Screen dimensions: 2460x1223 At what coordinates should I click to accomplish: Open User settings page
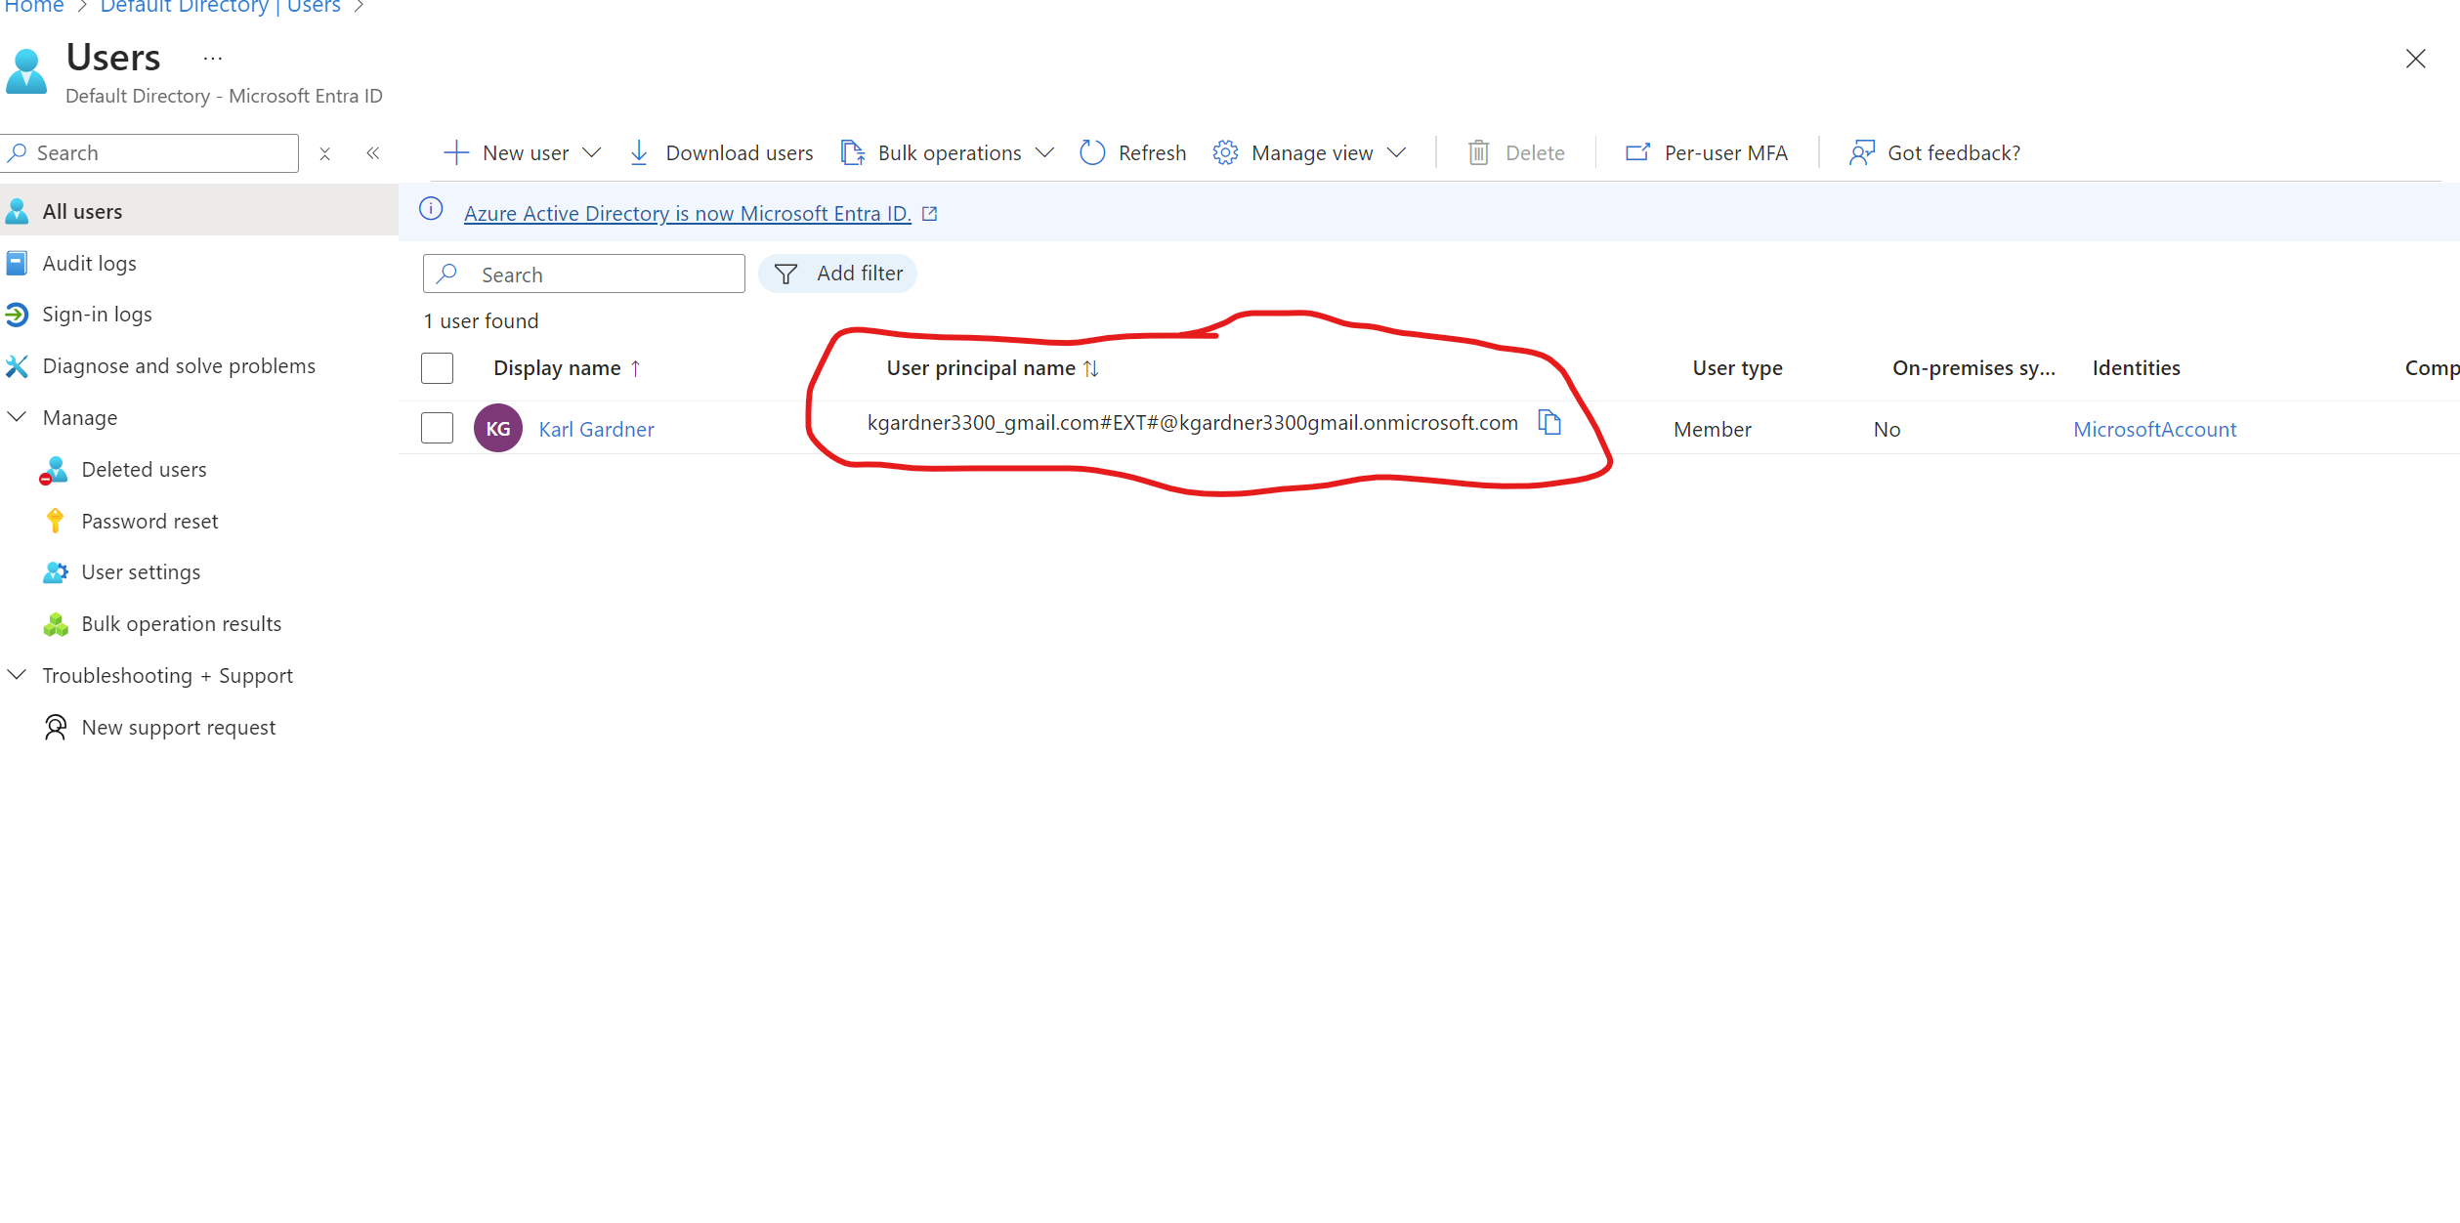[x=141, y=571]
